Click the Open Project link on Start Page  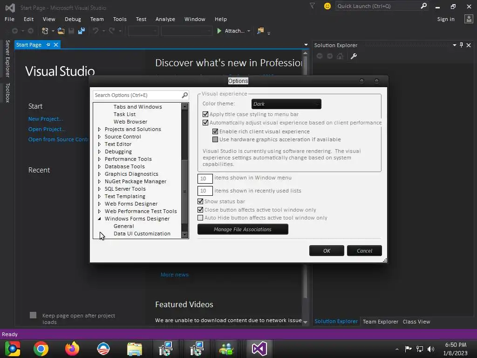tap(47, 129)
